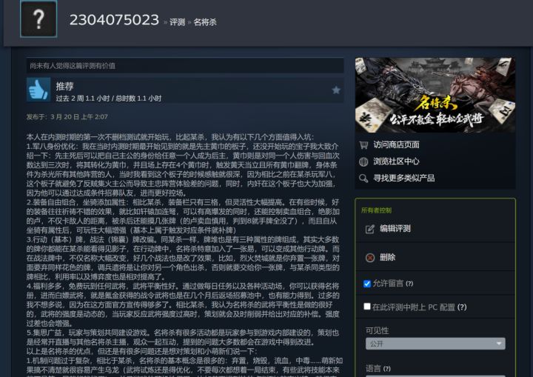Click the help (?) after PC 配置
533x377 pixels.
(462, 307)
